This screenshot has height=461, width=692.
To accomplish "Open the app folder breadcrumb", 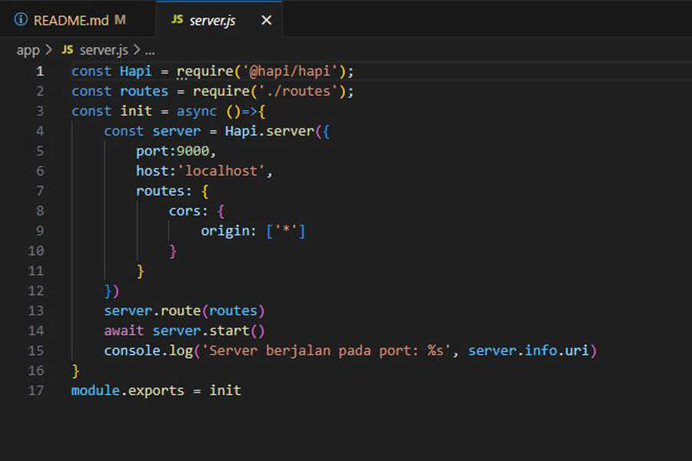I will [28, 50].
